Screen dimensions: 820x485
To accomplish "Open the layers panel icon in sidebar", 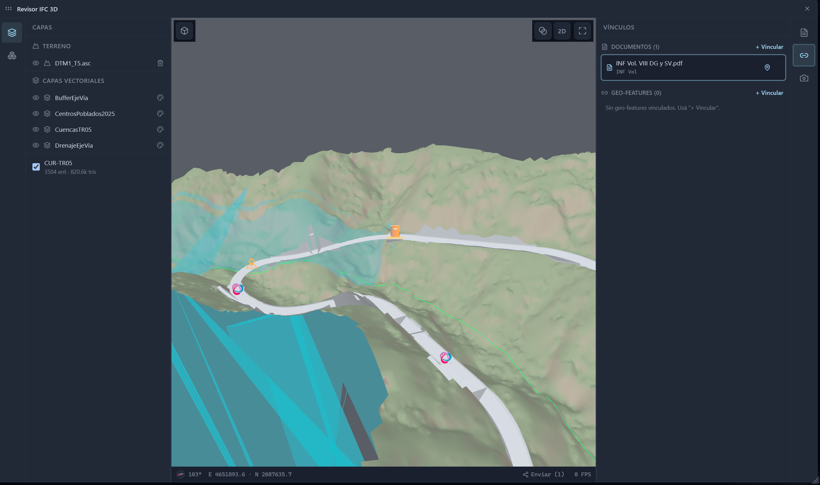I will 12,33.
